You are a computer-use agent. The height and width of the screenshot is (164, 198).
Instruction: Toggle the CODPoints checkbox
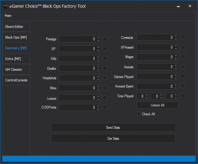pos(105,107)
